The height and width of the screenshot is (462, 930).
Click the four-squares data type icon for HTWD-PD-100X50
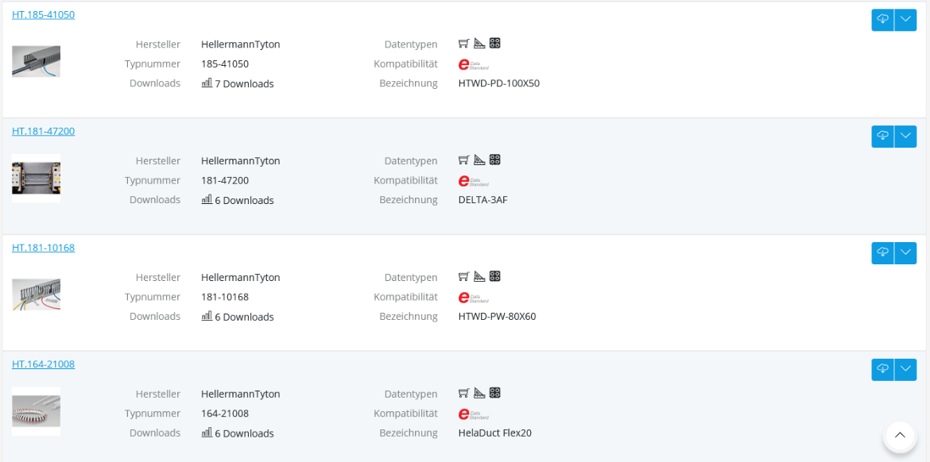click(495, 43)
